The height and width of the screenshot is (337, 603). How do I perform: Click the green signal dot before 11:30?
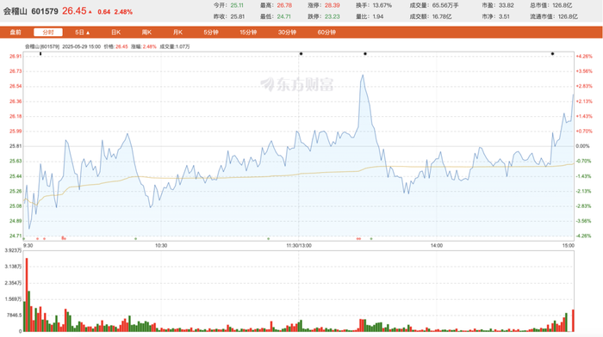pos(269,239)
